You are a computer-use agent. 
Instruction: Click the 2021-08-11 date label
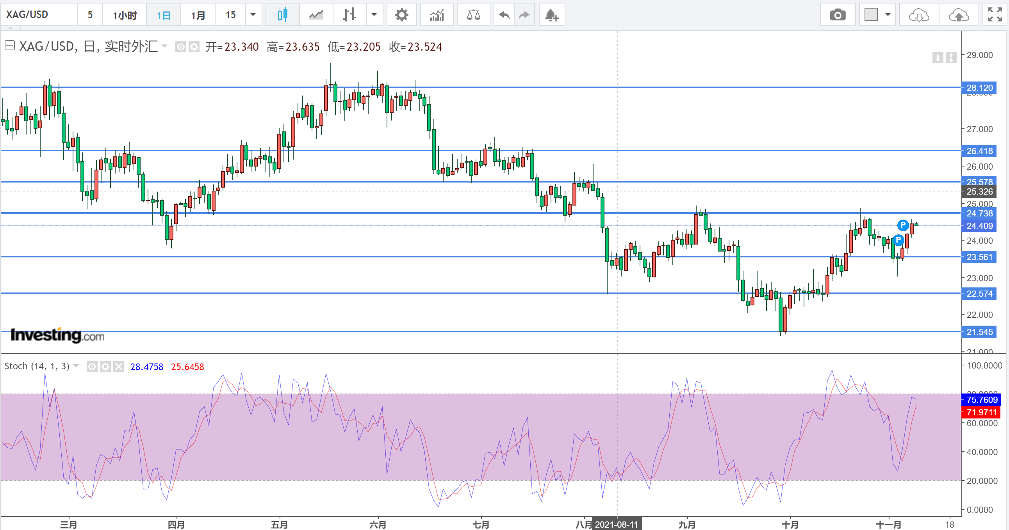point(617,524)
